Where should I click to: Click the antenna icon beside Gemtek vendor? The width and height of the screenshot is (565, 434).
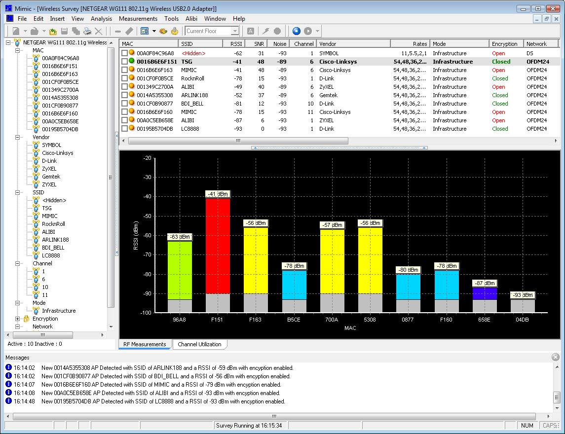pyautogui.click(x=36, y=176)
